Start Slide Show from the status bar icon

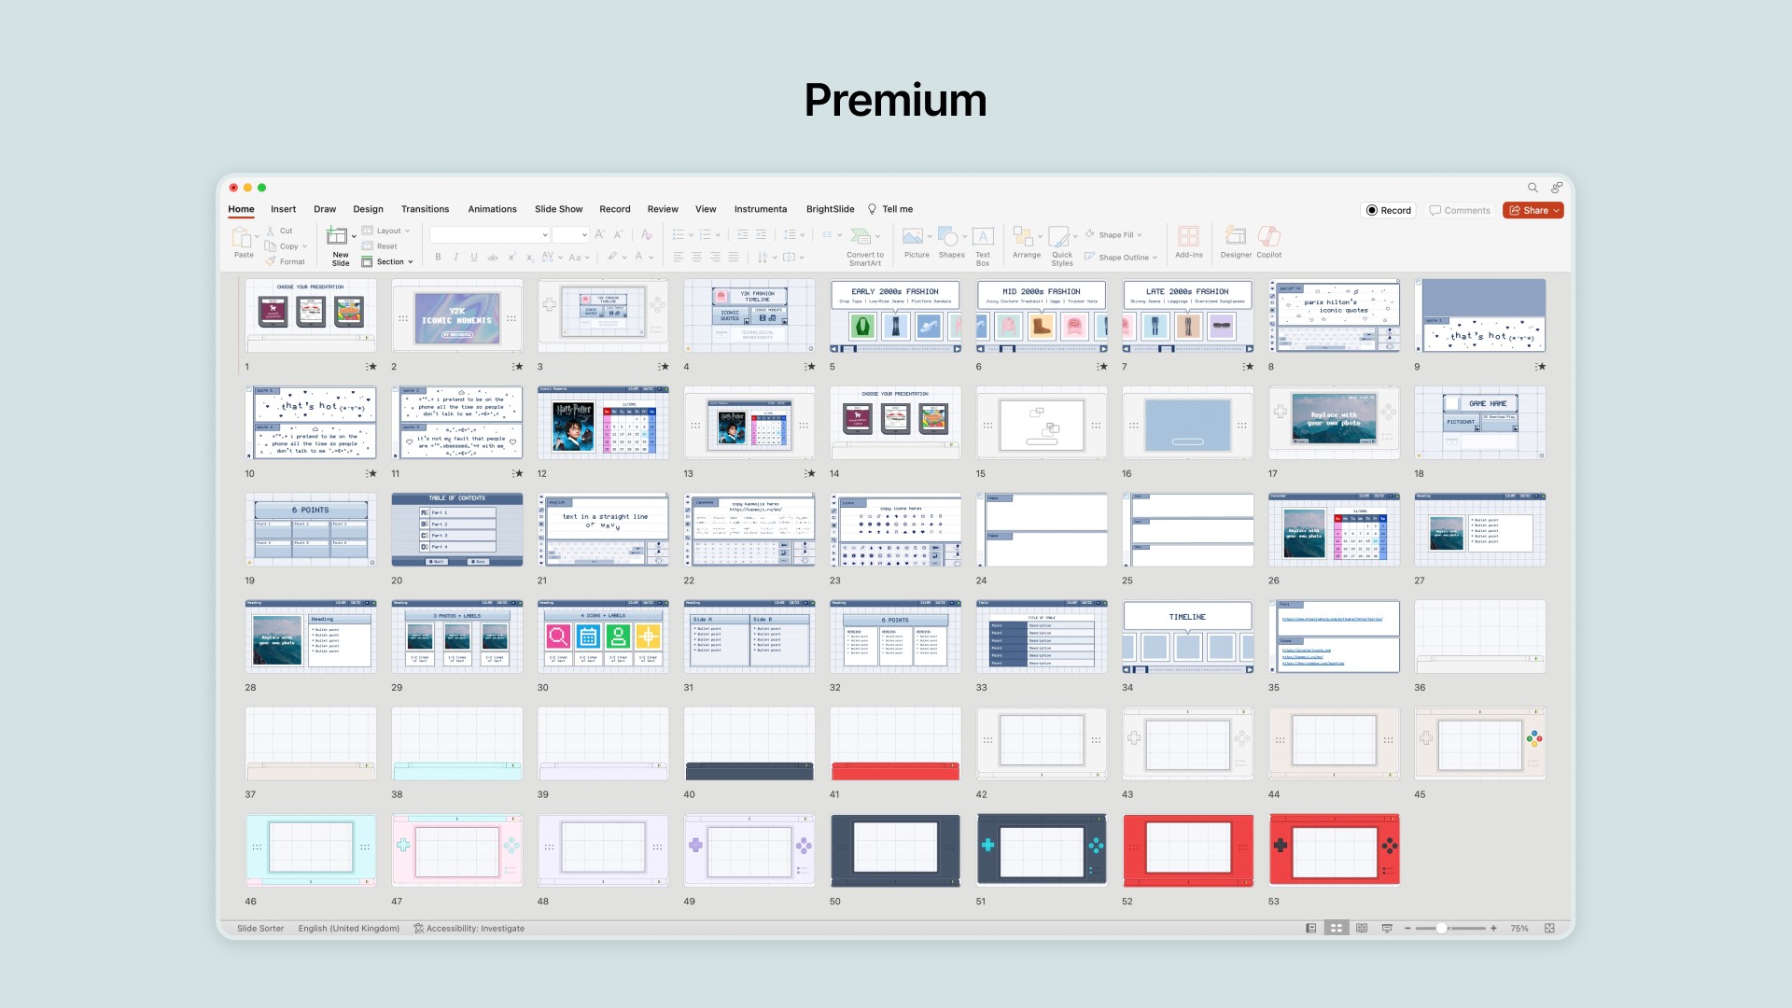pos(1387,929)
